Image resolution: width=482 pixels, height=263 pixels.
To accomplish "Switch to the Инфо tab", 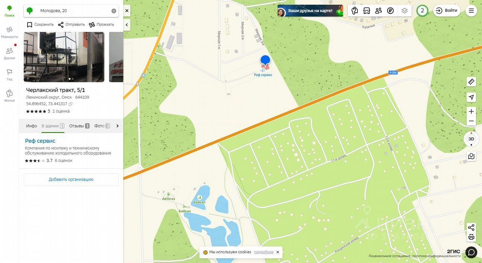I will (32, 126).
